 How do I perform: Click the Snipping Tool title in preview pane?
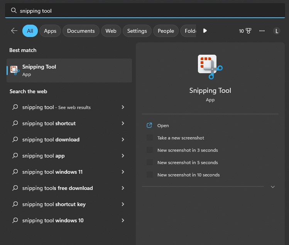[x=210, y=91]
